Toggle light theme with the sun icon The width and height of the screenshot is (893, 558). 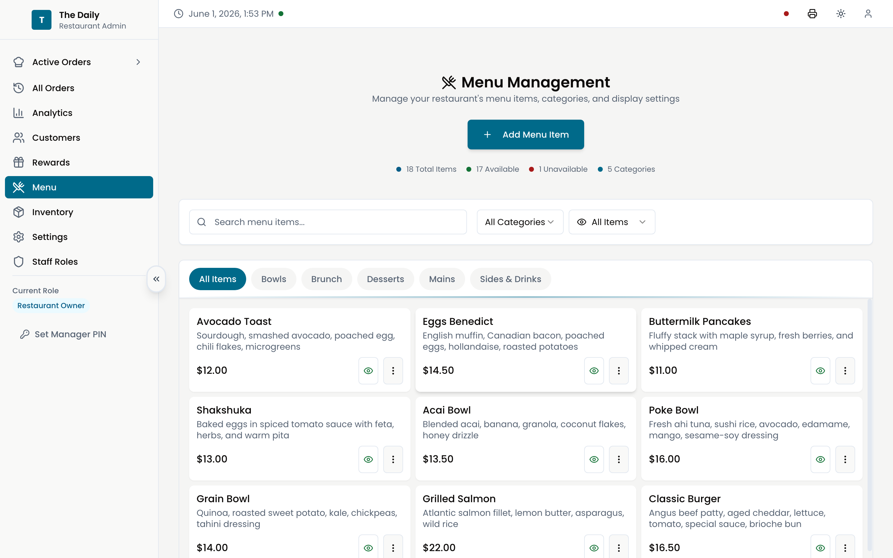click(x=841, y=14)
